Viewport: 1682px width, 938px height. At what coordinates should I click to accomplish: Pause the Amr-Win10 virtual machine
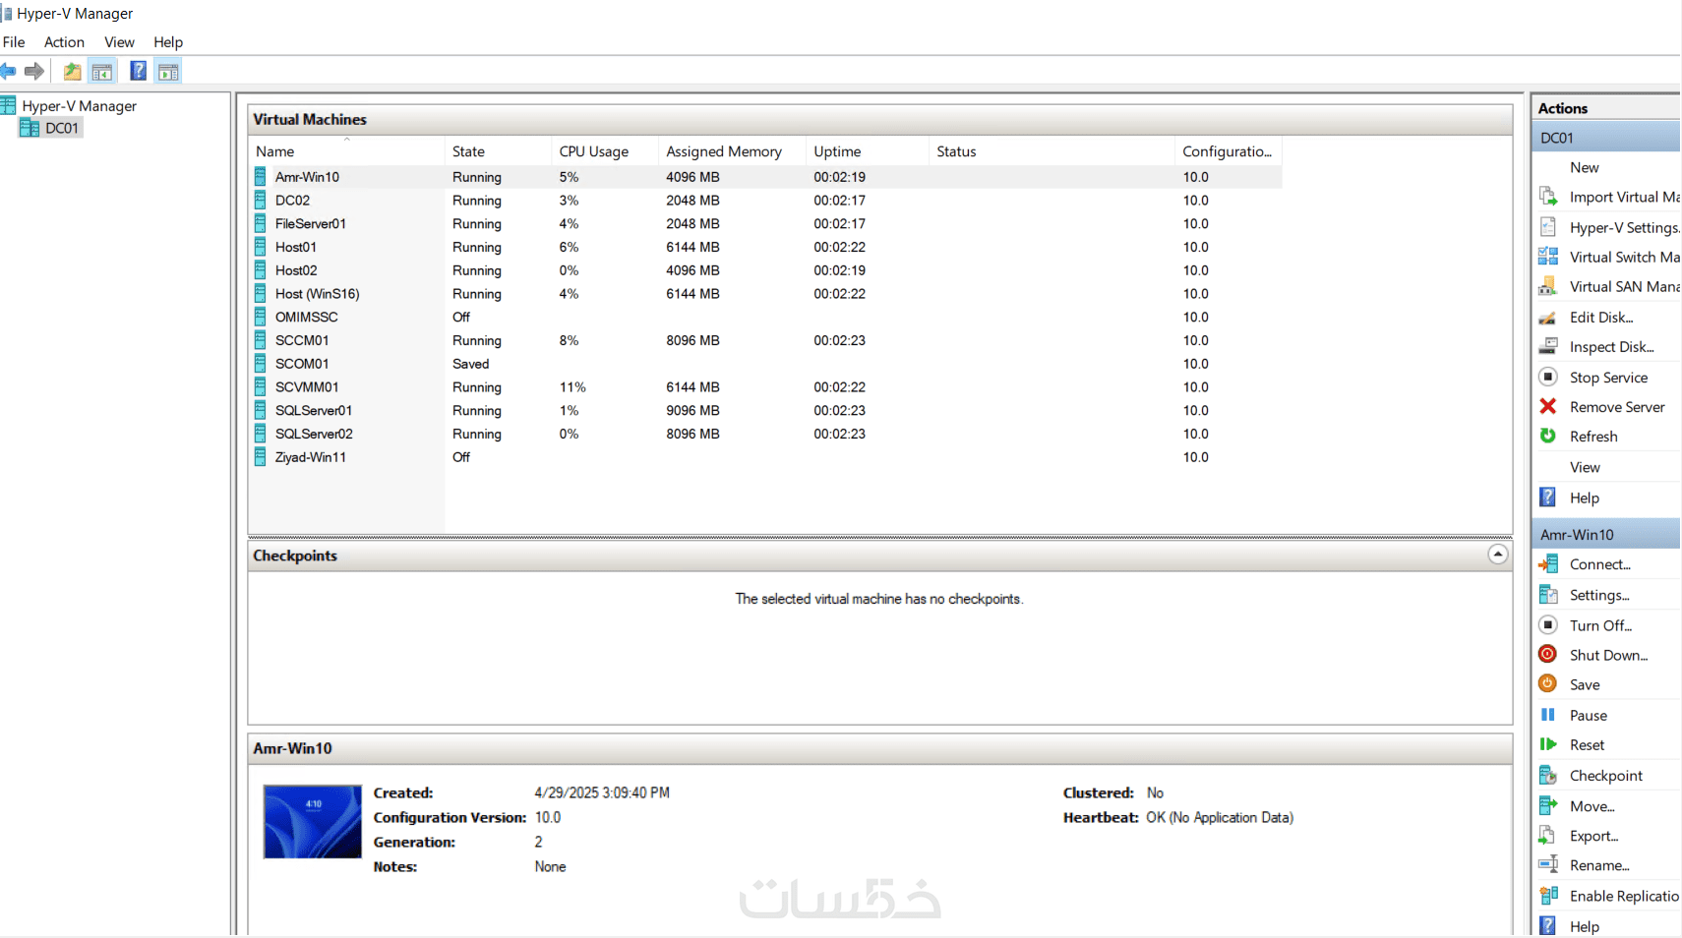(x=1589, y=715)
